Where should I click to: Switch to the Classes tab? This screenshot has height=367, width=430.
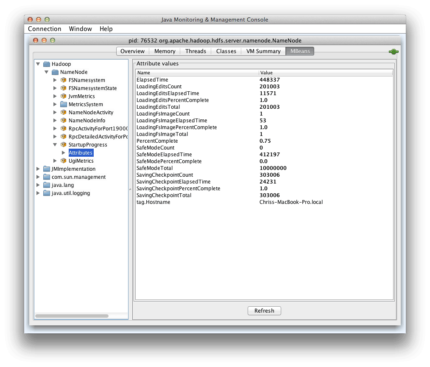tap(226, 51)
